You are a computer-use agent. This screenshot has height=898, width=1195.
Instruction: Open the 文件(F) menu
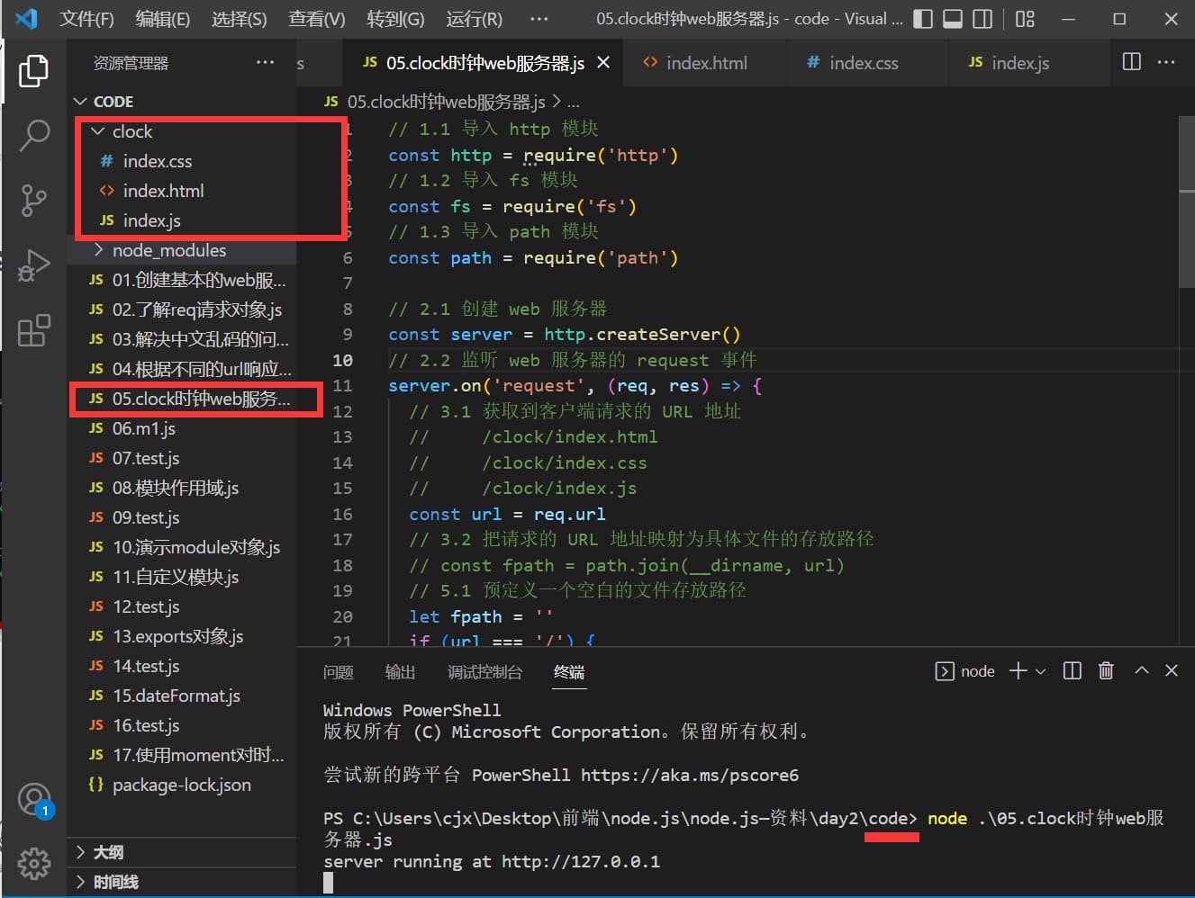coord(86,19)
